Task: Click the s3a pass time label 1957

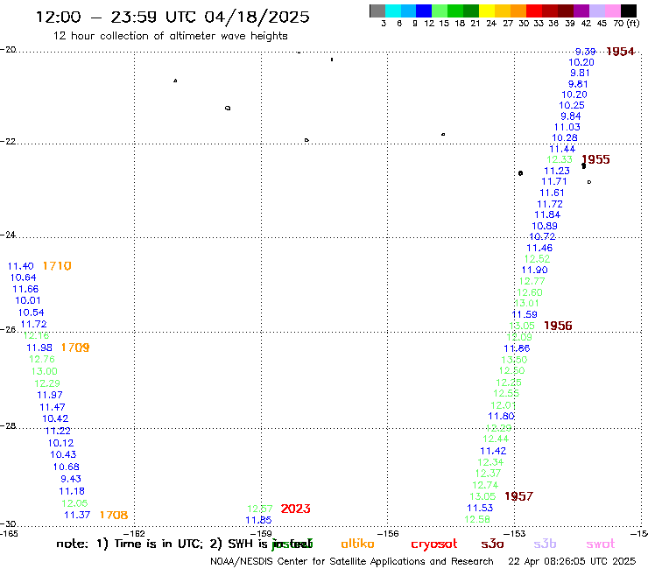Action: point(519,496)
